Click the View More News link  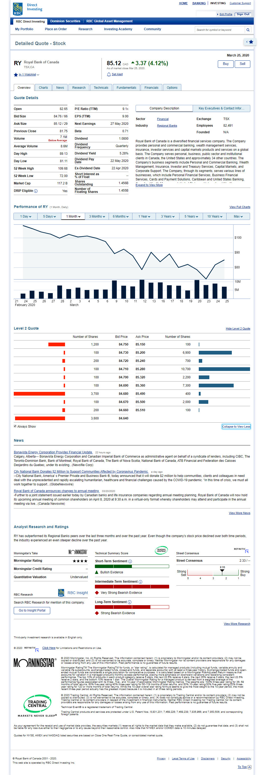coord(239,513)
